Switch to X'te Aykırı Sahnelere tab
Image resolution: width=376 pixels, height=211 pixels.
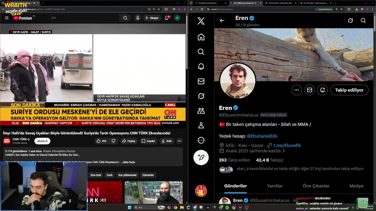click(x=281, y=3)
